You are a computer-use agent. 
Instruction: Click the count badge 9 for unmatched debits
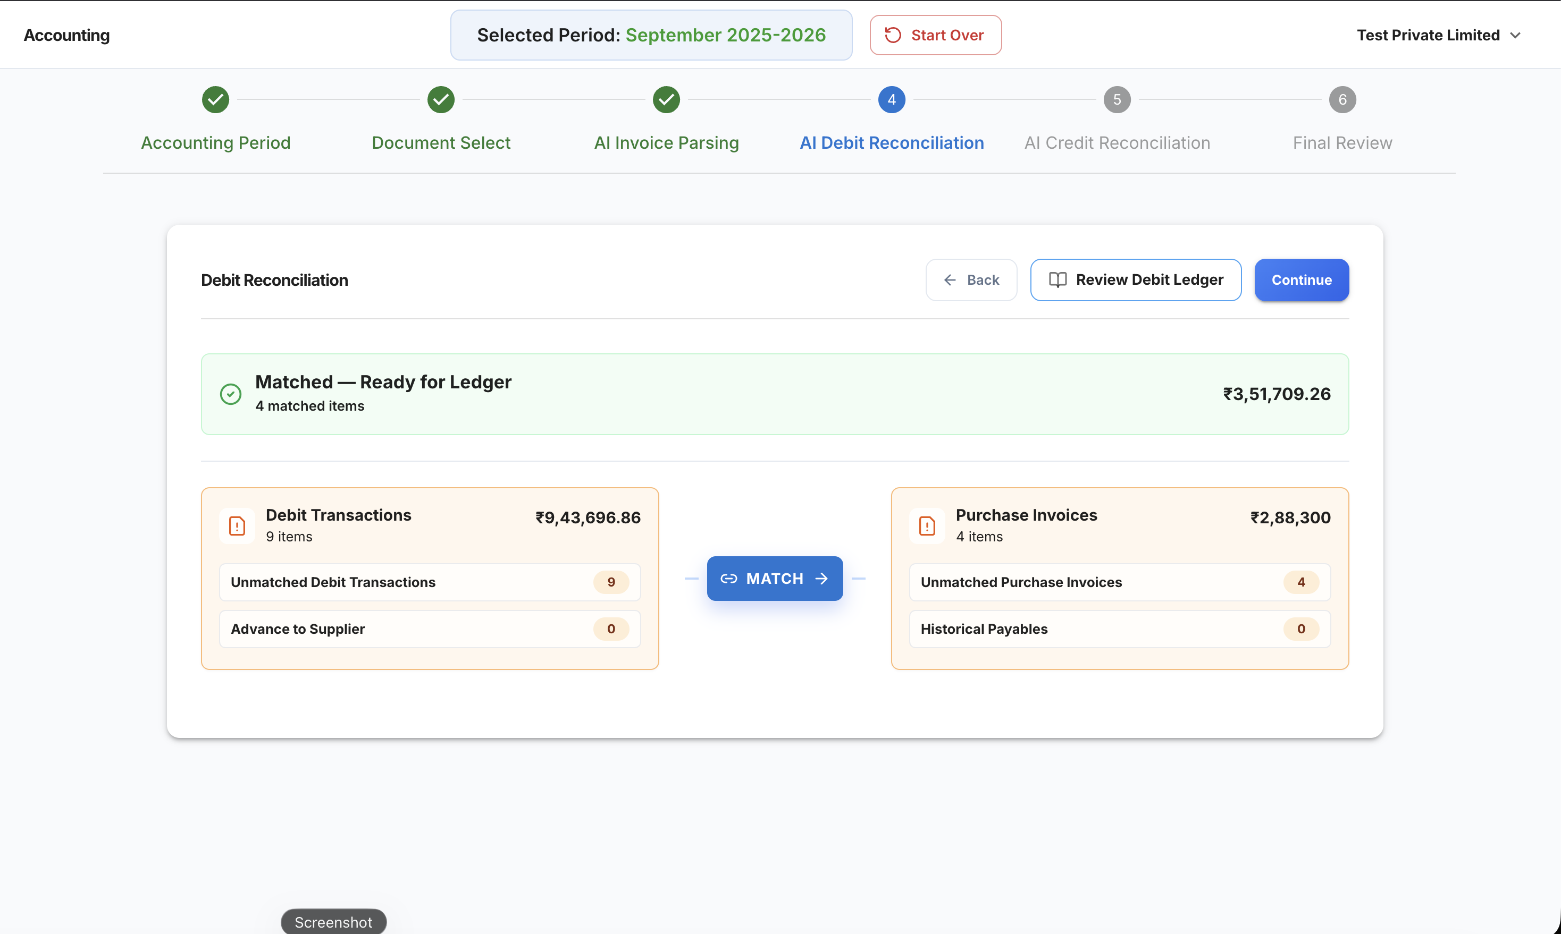pyautogui.click(x=611, y=582)
